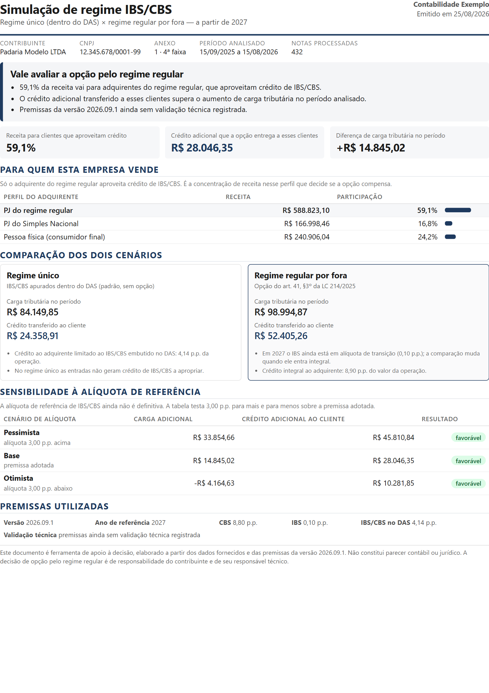Screen dimensions: 489x693
Task: Click Base additional burden 'R$ 14.845,02' in table
Action: (214, 461)
